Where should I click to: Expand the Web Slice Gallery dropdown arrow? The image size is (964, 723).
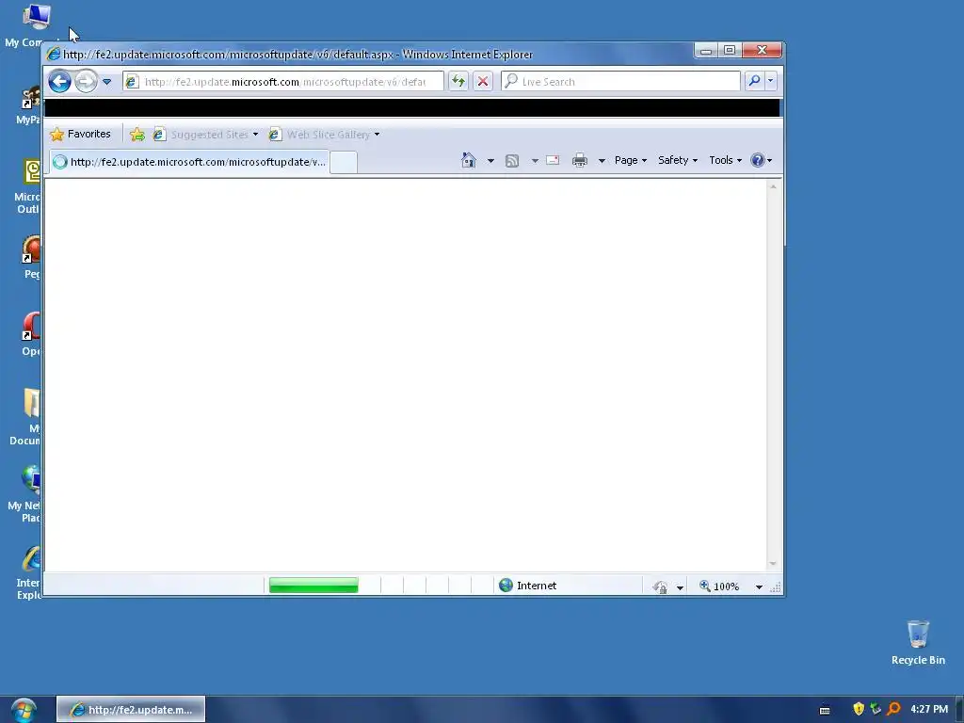(377, 134)
